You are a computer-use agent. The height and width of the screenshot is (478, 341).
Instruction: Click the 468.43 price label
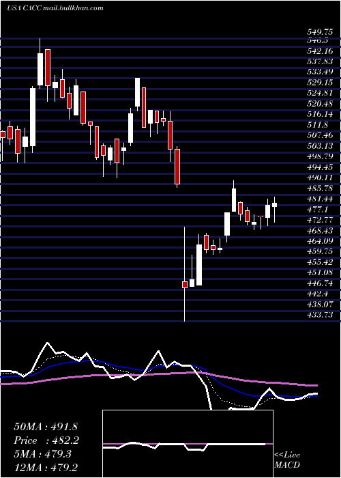point(319,231)
